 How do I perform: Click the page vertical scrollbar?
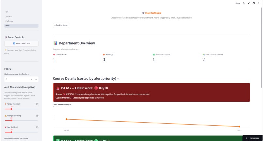pos(262,47)
